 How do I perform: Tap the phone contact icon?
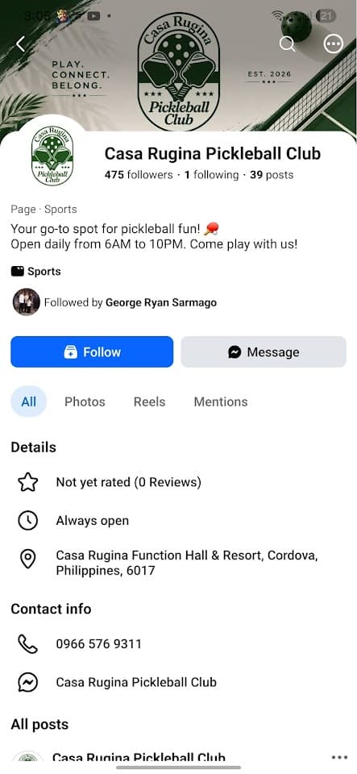[x=27, y=644]
